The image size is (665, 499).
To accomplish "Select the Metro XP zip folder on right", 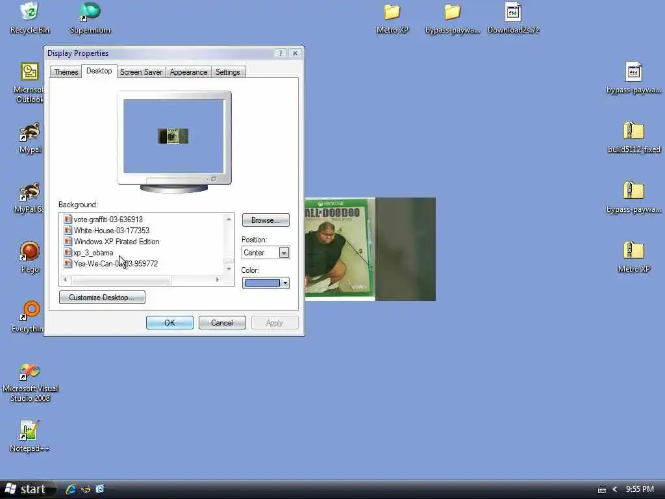I will point(634,257).
